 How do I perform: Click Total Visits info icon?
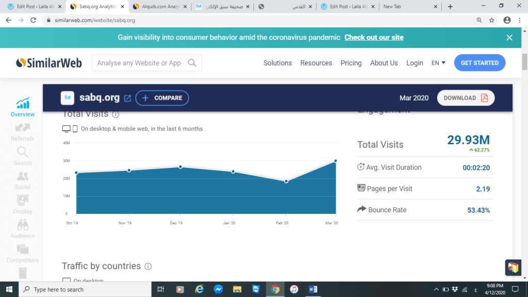click(116, 115)
